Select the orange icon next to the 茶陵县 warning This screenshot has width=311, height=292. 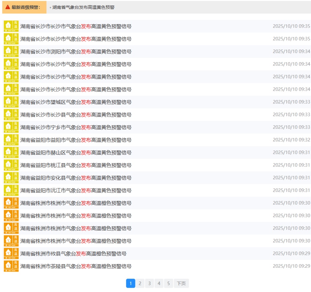tap(11, 266)
